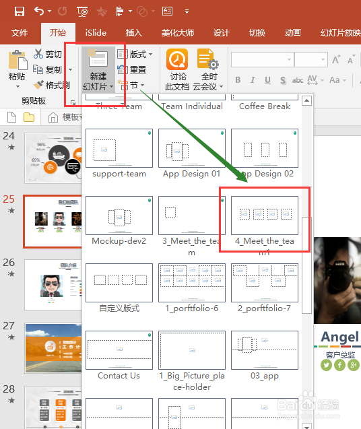Open the 文件 tab
Viewport: 361px width, 429px height.
coord(20,33)
